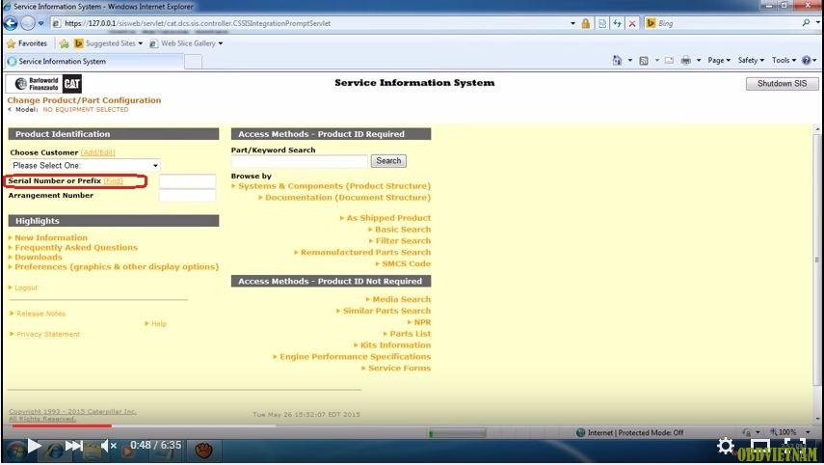Click the video play button
The width and height of the screenshot is (824, 465).
point(34,446)
